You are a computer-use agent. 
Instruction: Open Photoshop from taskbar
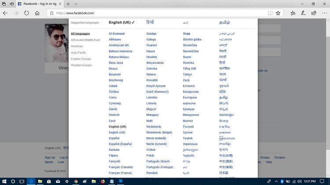pos(121,181)
